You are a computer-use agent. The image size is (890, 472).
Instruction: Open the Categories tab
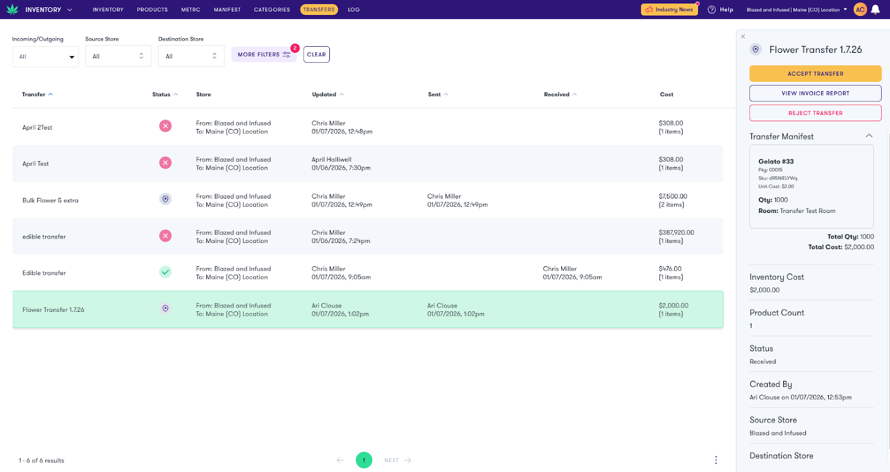point(272,9)
